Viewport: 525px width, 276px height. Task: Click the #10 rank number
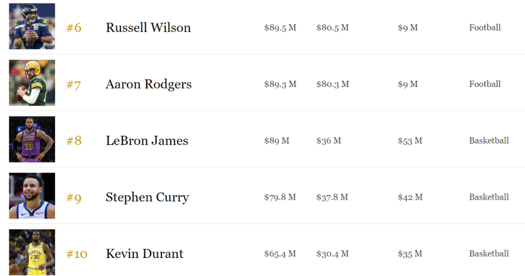77,254
